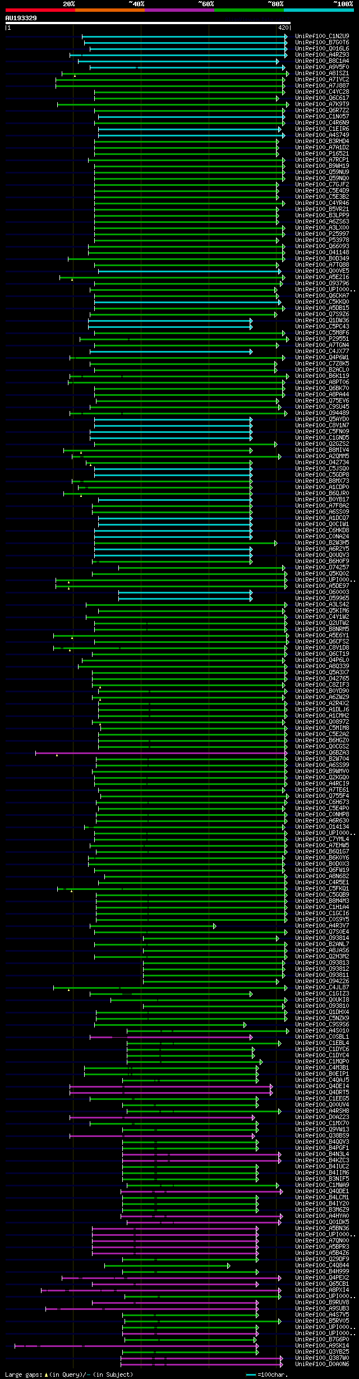The image size is (359, 1379).
Task: Select hit label UniRef100_Q38BS9
Action: (322, 1136)
